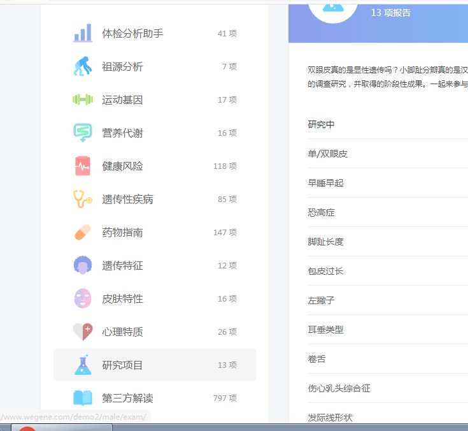This screenshot has width=468, height=431.
Task: Click the face mask icon for 皮肤特性
Action: pyautogui.click(x=83, y=298)
